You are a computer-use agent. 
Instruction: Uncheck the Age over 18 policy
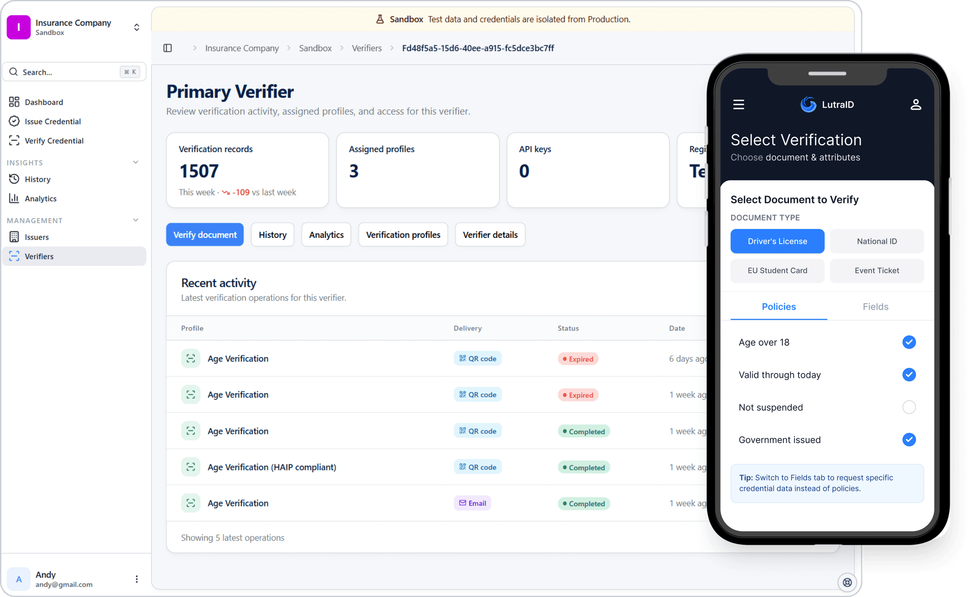[909, 342]
